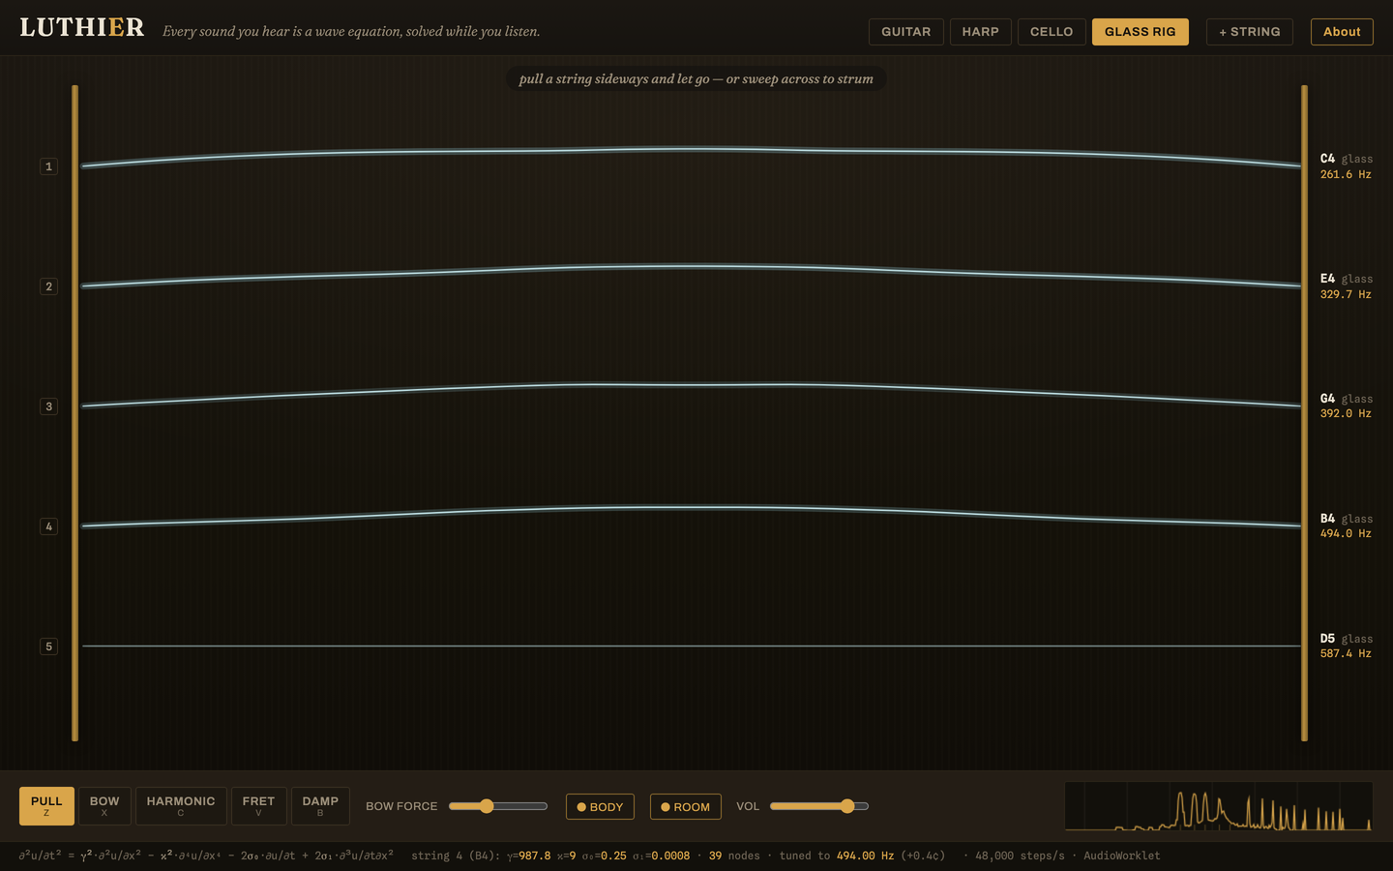Pluck the B4 glass string
Screen dimensions: 1393x871
(x=692, y=507)
